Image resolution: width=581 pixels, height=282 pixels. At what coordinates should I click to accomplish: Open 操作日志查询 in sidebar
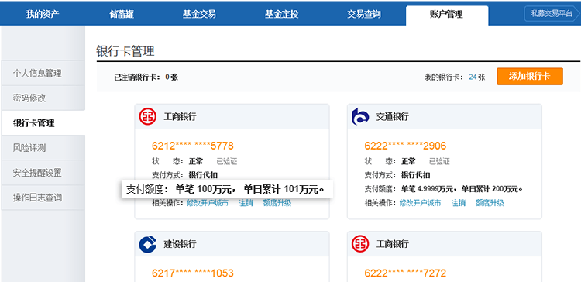43,198
